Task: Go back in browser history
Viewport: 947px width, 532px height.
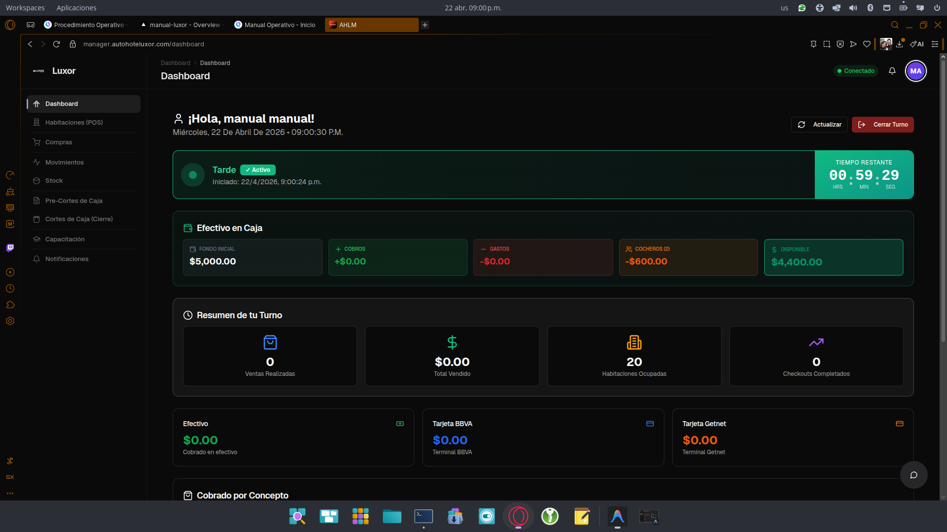Action: click(x=30, y=44)
